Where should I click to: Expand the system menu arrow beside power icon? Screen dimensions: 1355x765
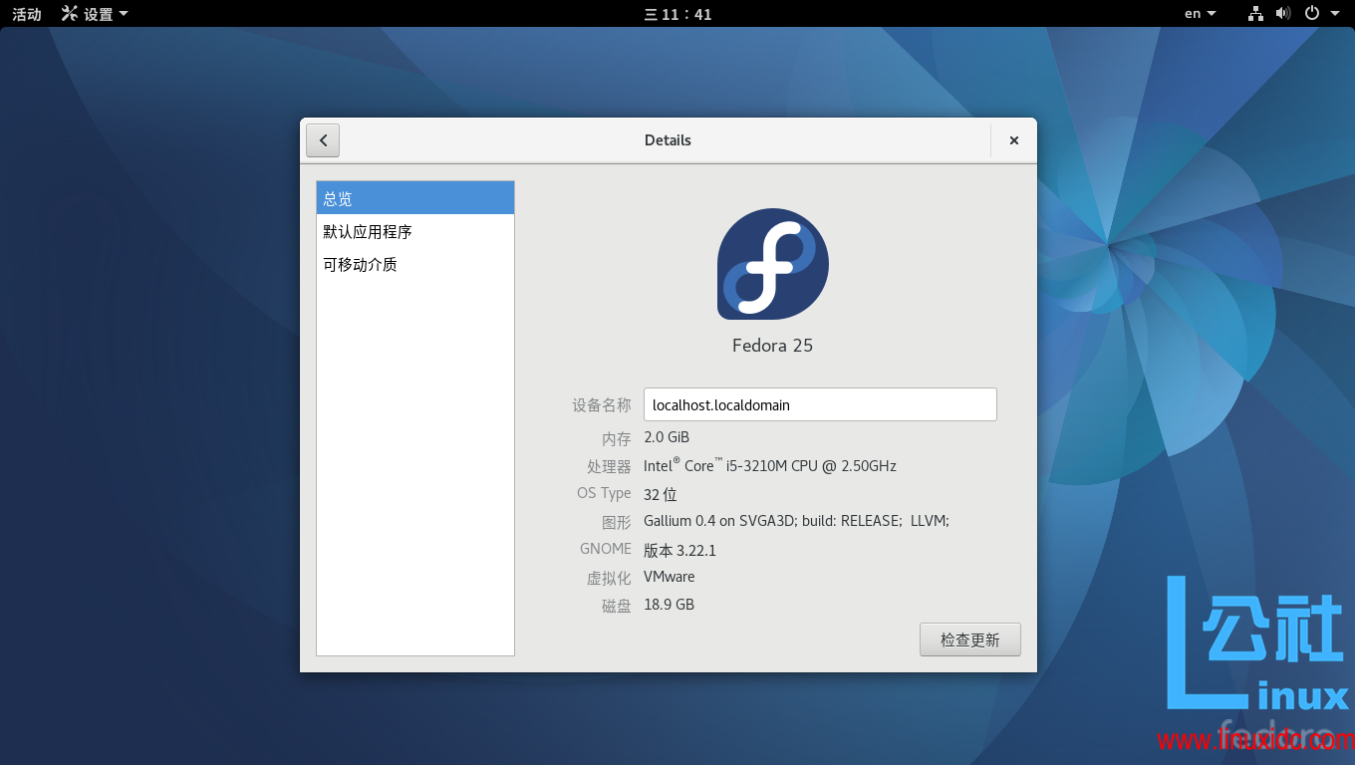pos(1335,14)
